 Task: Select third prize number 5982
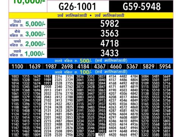[x=110, y=24]
